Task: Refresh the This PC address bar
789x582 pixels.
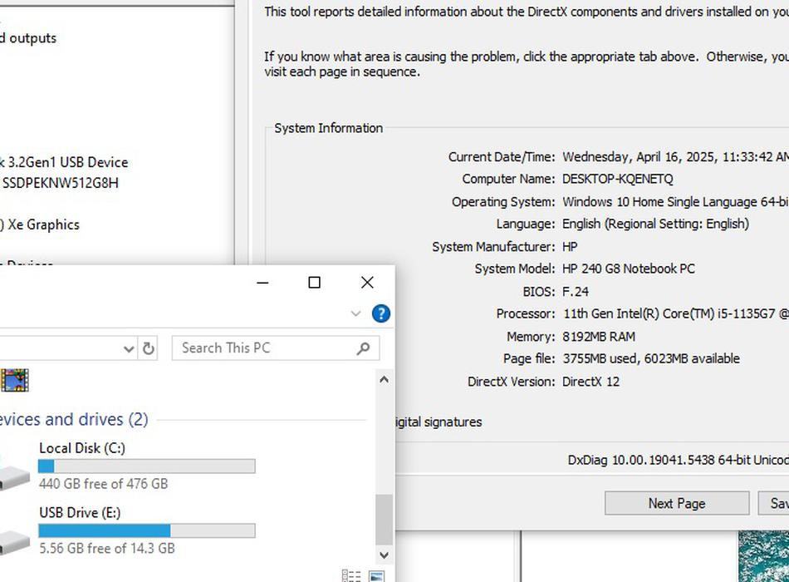Action: point(149,348)
